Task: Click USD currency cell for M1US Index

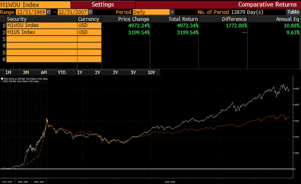Action: (x=89, y=32)
